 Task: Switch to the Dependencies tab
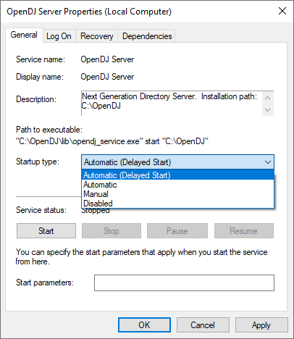[x=147, y=36]
